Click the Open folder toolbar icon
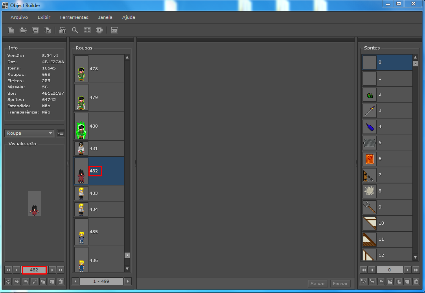 pyautogui.click(x=23, y=30)
